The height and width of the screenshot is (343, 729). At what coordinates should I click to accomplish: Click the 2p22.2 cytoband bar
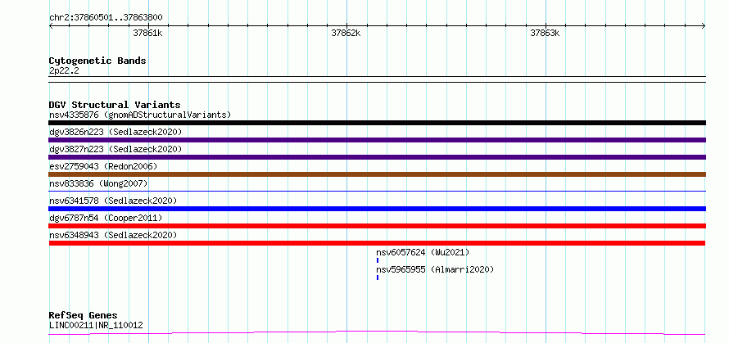(377, 79)
